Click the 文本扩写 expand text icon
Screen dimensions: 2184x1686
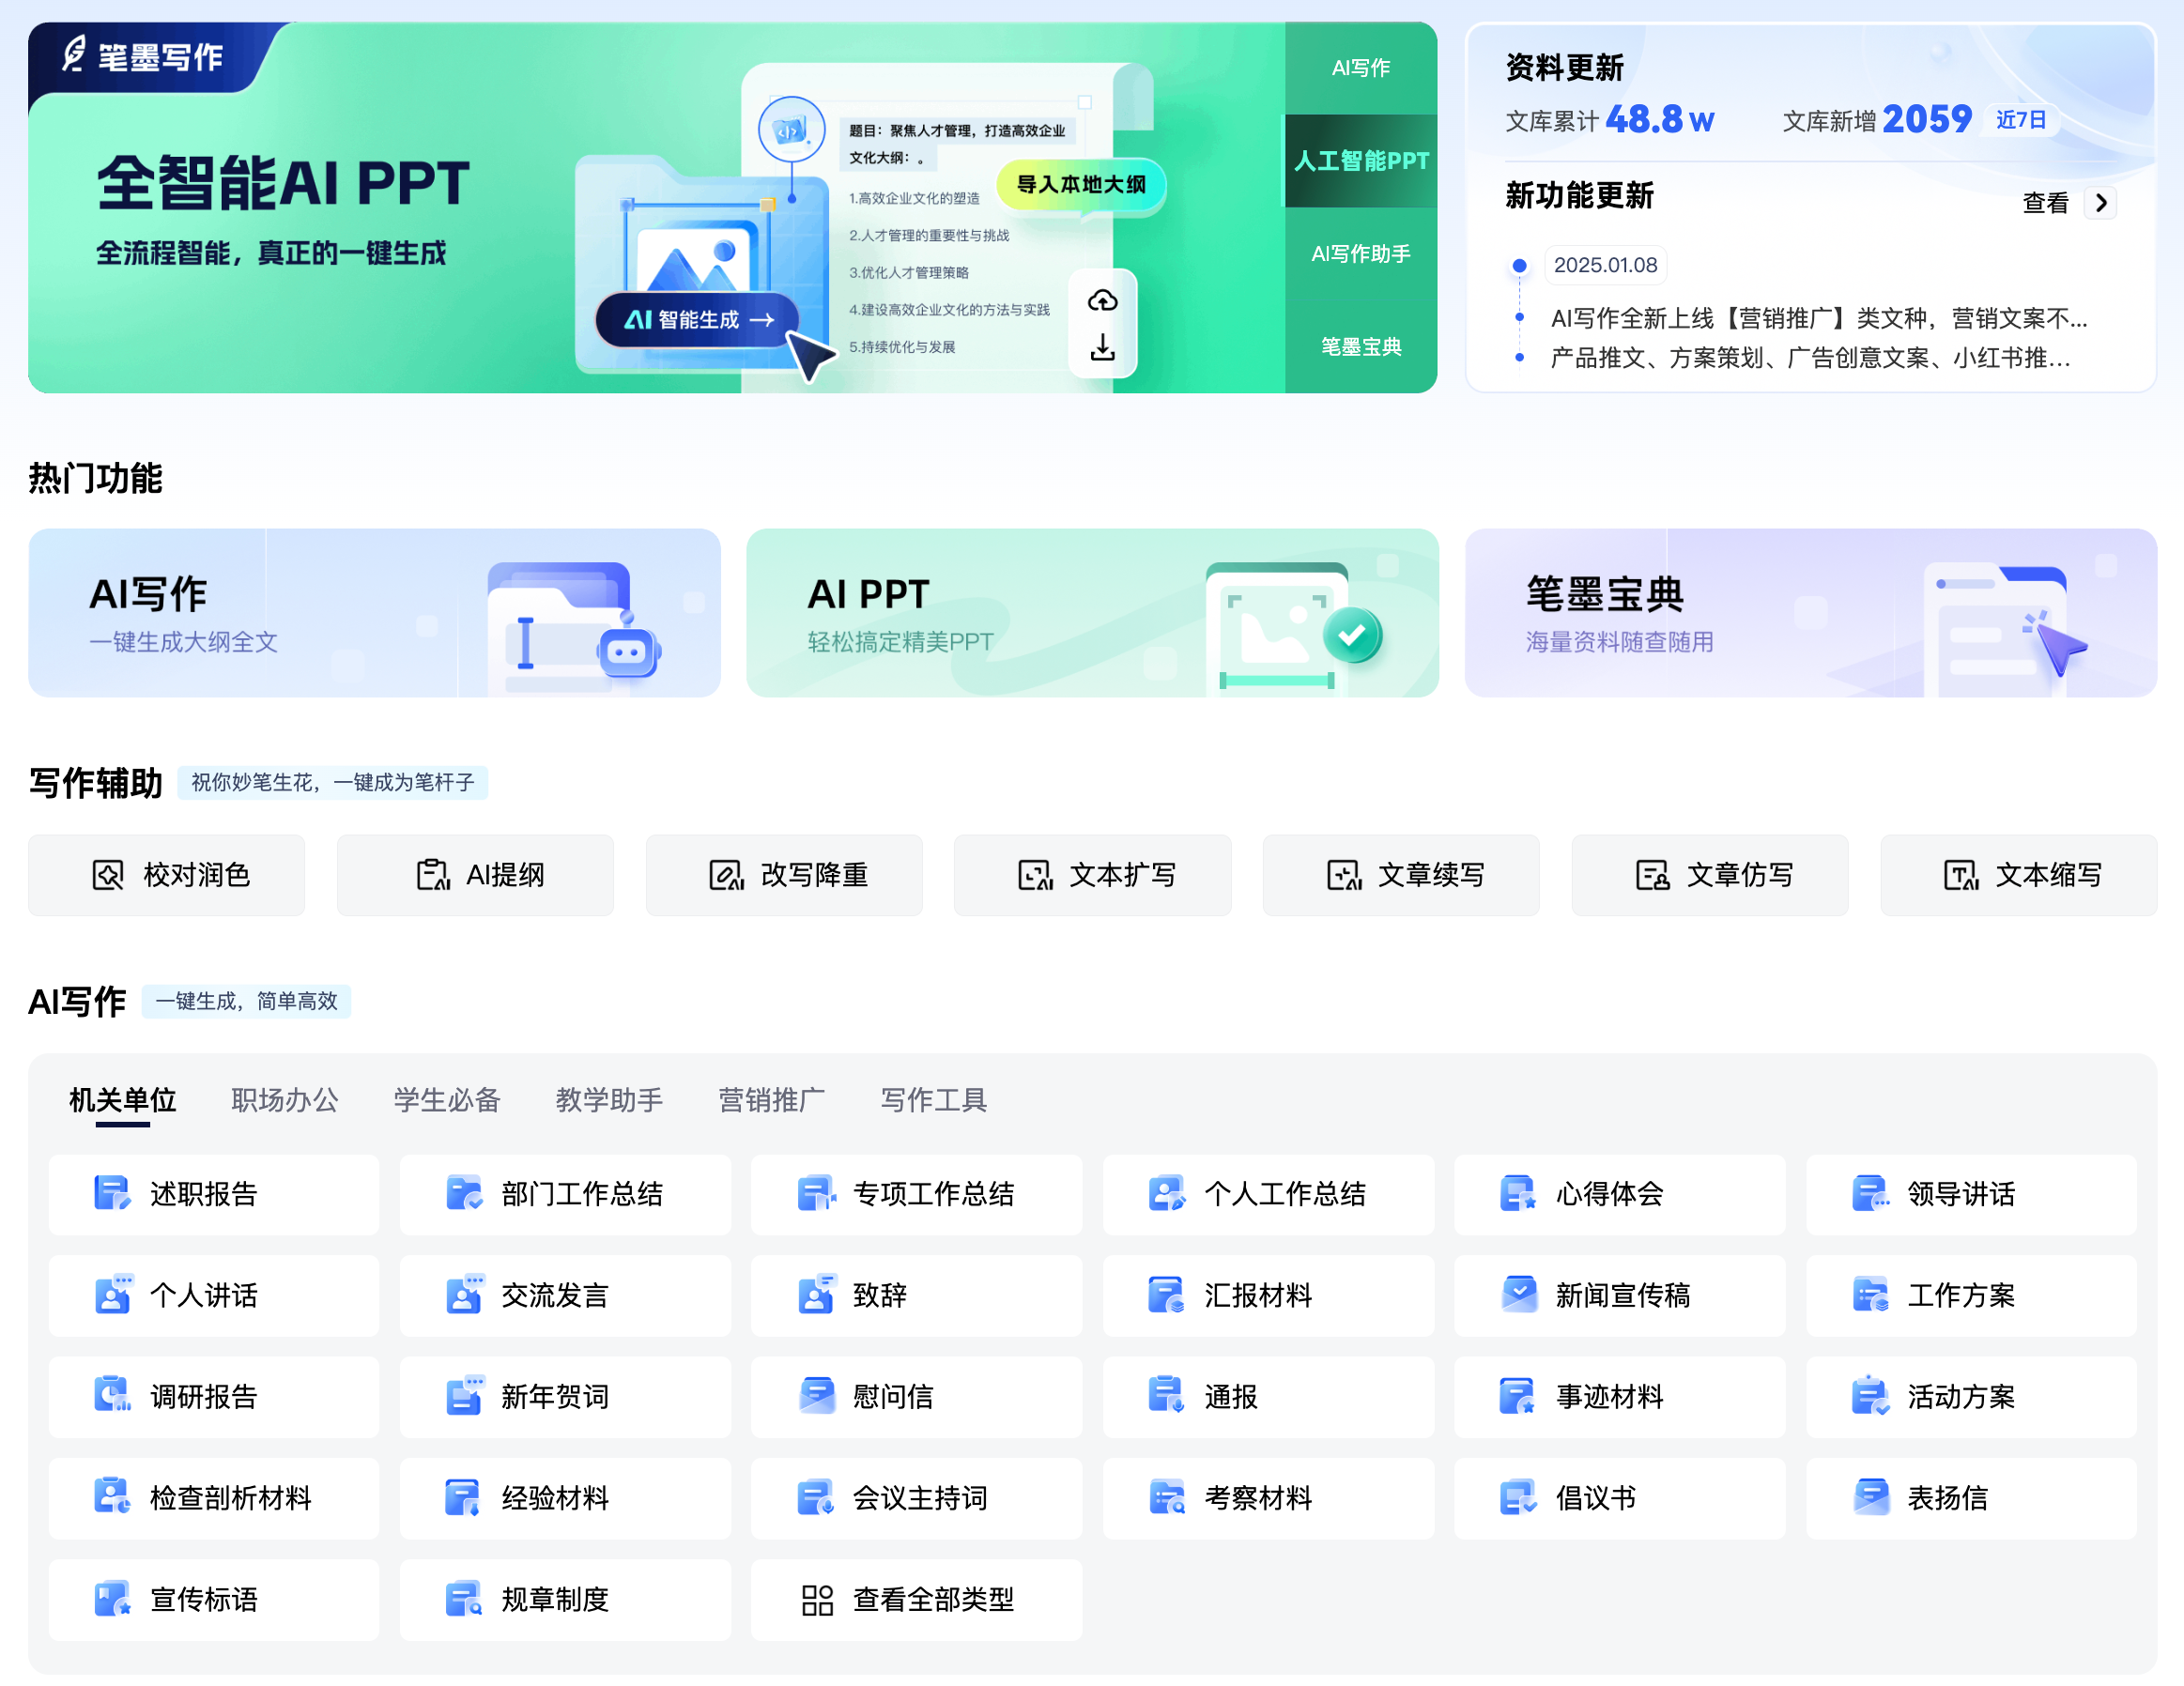click(1035, 875)
